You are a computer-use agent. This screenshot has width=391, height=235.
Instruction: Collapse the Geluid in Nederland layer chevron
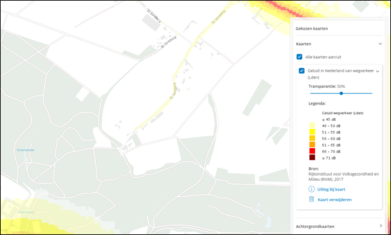377,71
